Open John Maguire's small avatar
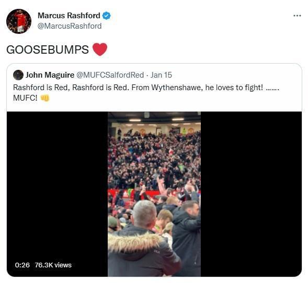The image size is (308, 283). coord(18,75)
